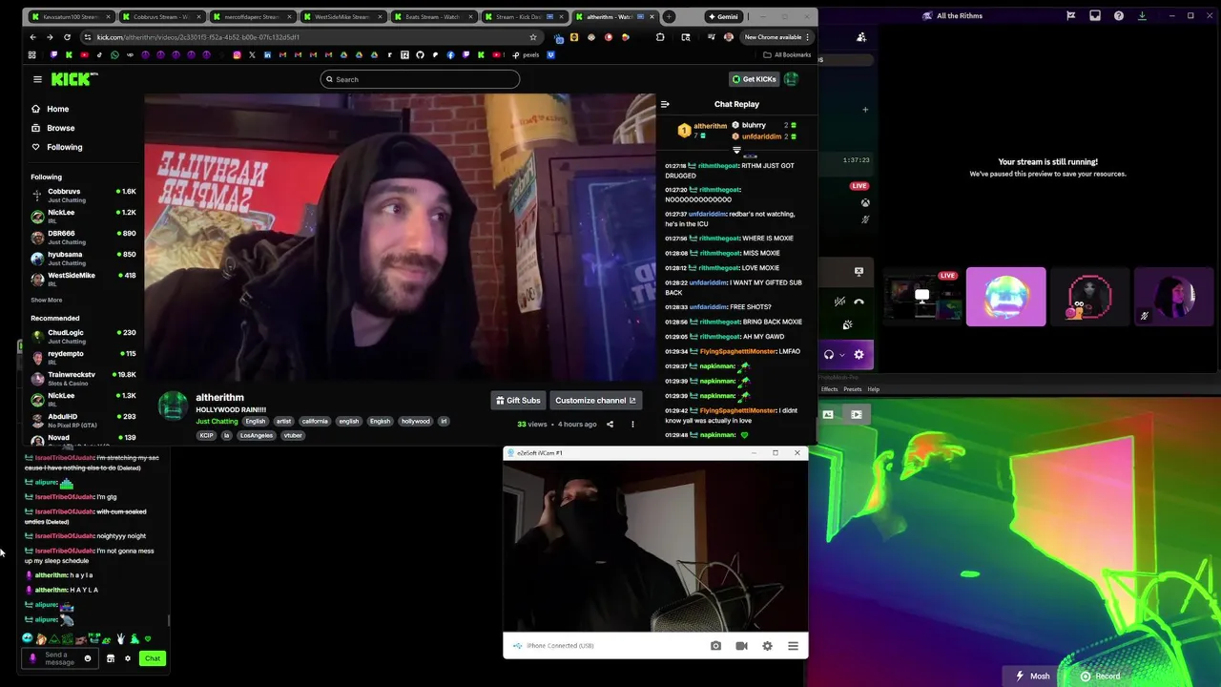
Task: Click Customize channel button
Action: 595,401
